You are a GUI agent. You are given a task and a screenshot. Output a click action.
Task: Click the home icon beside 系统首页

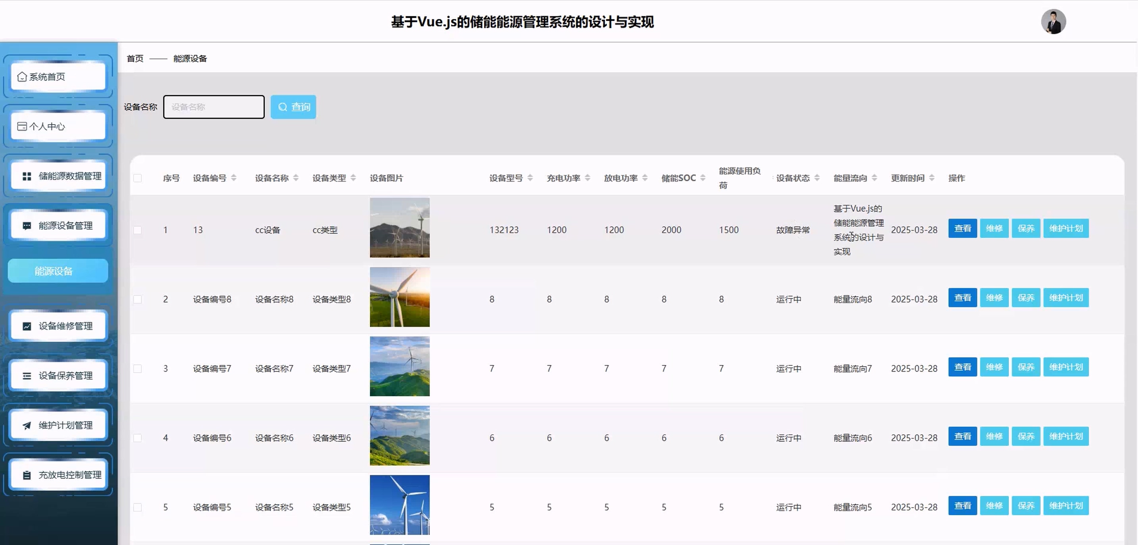pos(22,77)
